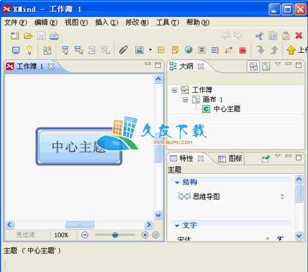The height and width of the screenshot is (272, 308).
Task: Open the 思维导图 structure dropdown
Action: pyautogui.click(x=282, y=197)
